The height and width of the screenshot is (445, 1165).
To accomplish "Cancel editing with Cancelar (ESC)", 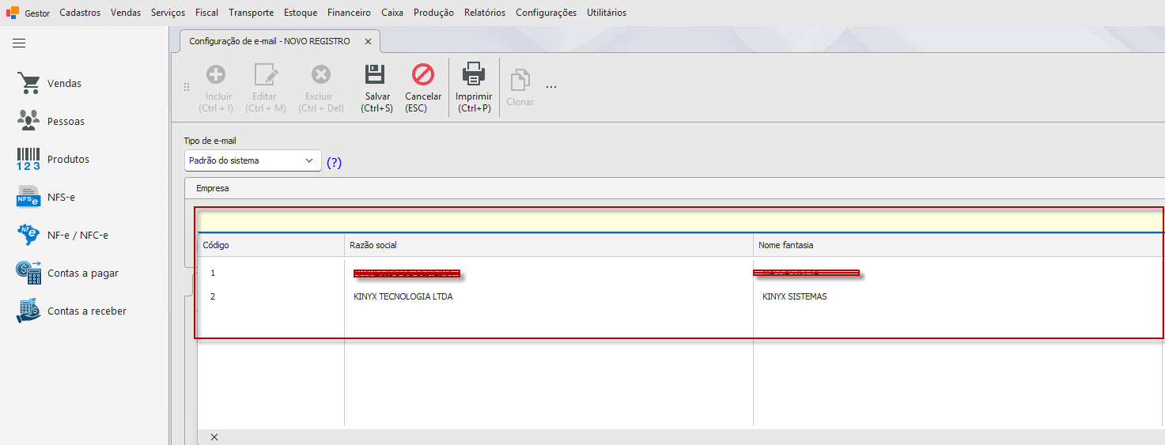I will pyautogui.click(x=423, y=88).
